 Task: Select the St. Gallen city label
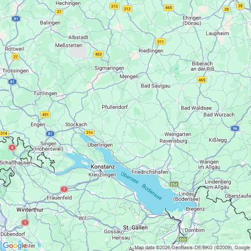[135, 227]
